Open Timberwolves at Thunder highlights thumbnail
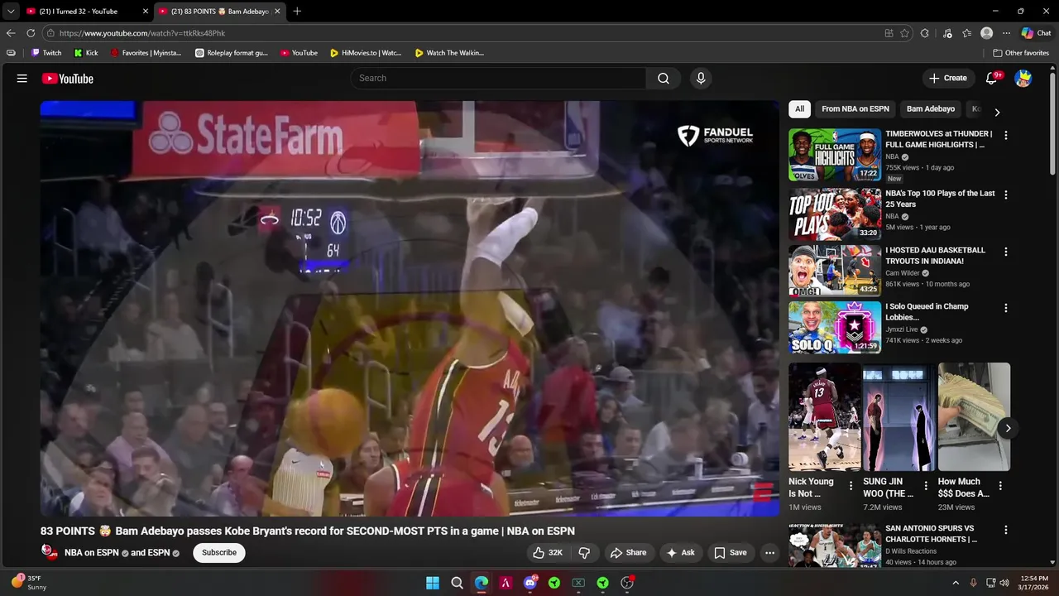The height and width of the screenshot is (596, 1059). (834, 155)
